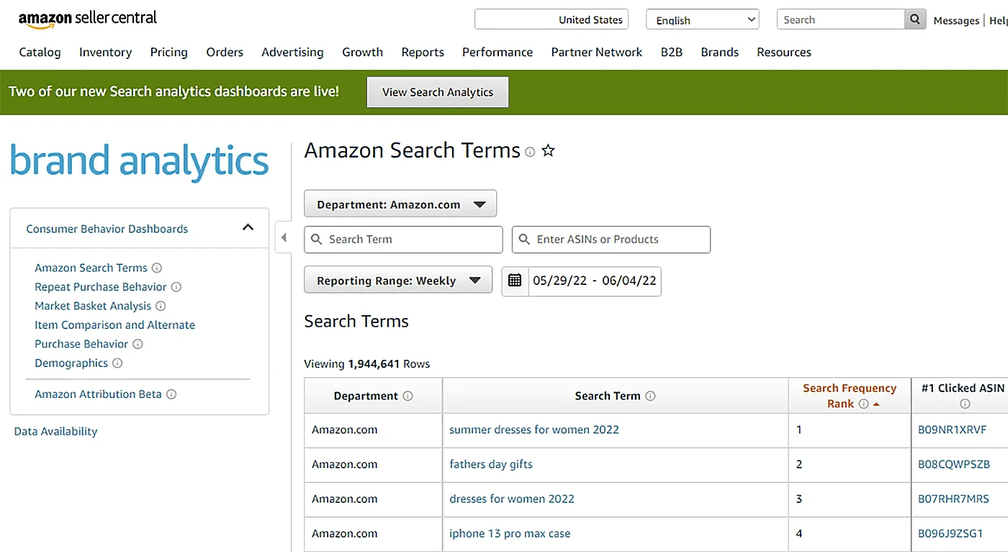Screen dimensions: 1008x552
Task: Click the sort arrow in Search Frequency Rank
Action: pyautogui.click(x=876, y=404)
